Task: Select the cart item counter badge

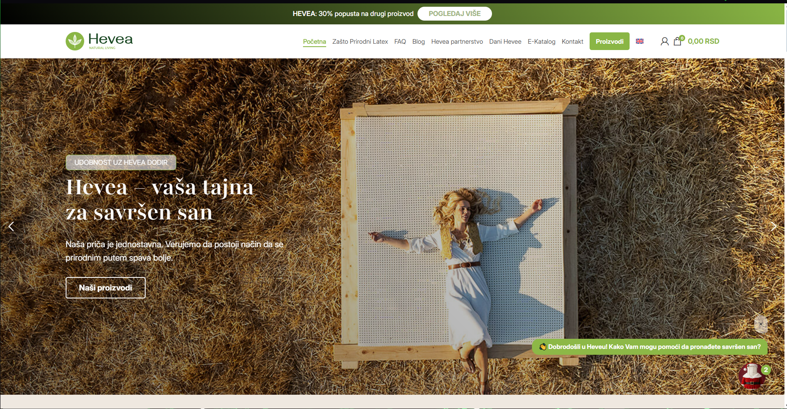Action: (x=683, y=37)
